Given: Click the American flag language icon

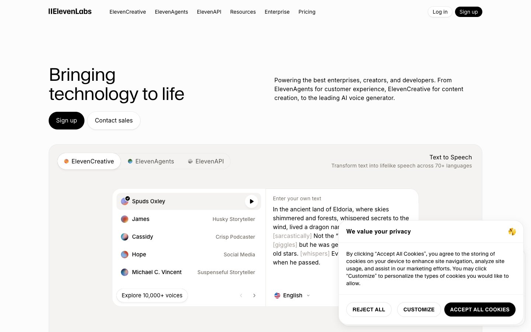Looking at the screenshot, I should [x=277, y=295].
